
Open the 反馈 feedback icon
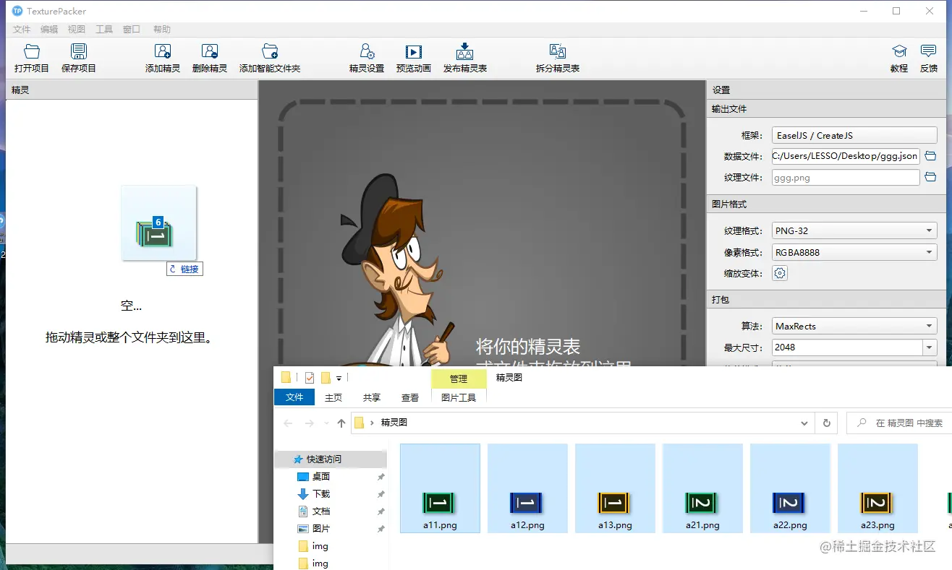click(x=929, y=58)
